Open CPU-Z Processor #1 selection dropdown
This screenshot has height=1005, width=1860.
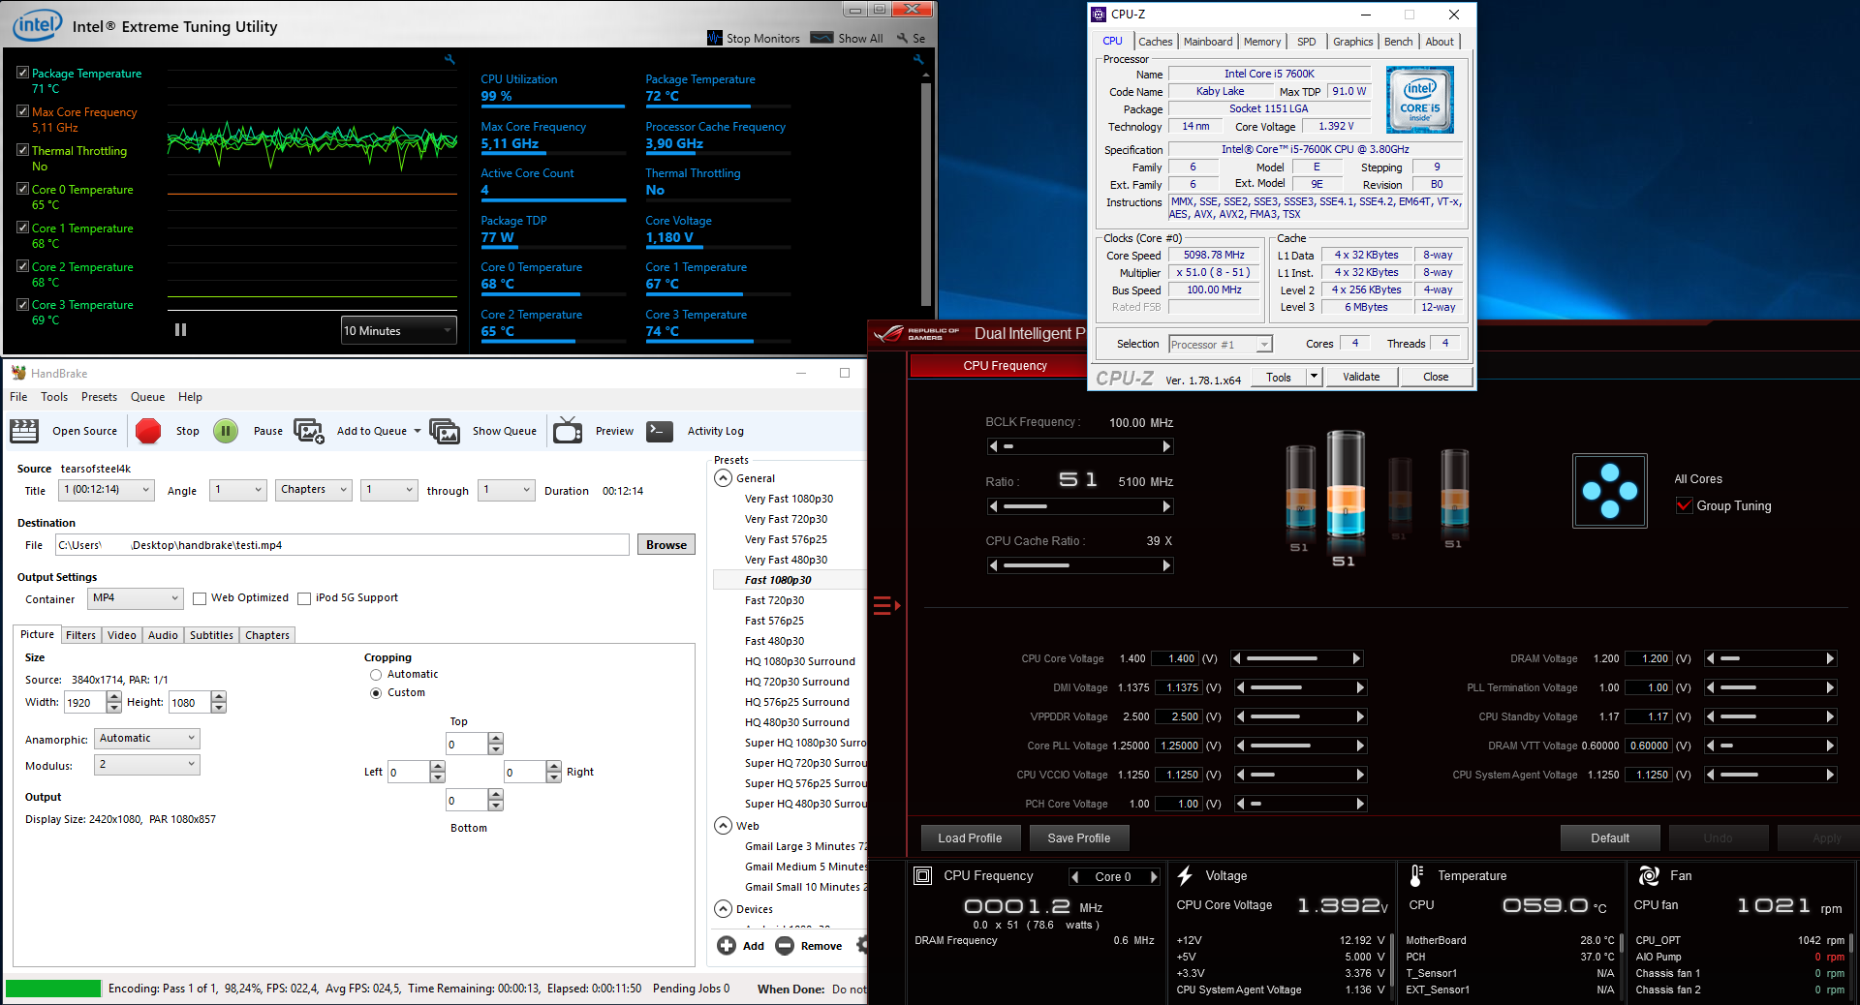point(1220,344)
